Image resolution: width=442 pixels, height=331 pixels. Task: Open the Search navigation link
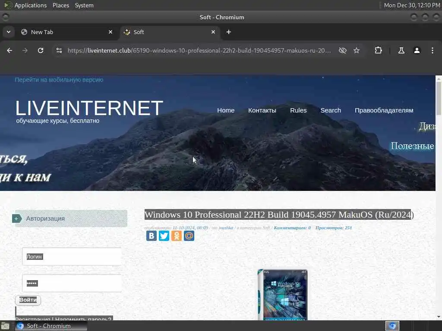coord(331,110)
